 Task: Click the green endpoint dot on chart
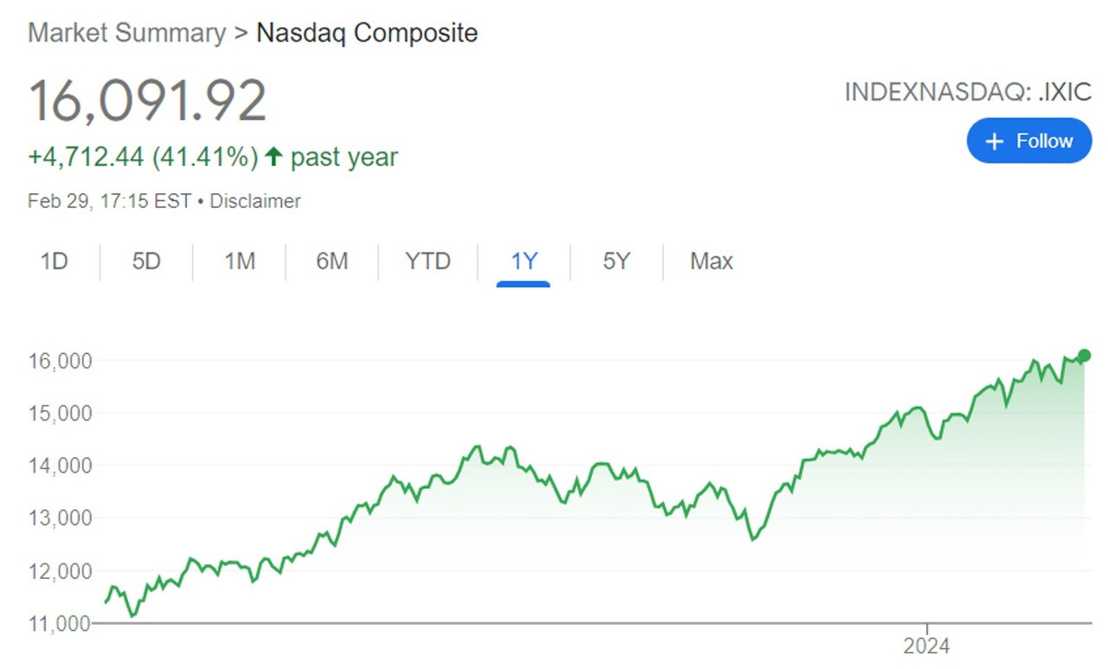[1085, 356]
